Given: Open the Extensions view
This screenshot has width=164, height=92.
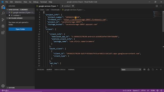Looking at the screenshot, I should click(3, 32).
